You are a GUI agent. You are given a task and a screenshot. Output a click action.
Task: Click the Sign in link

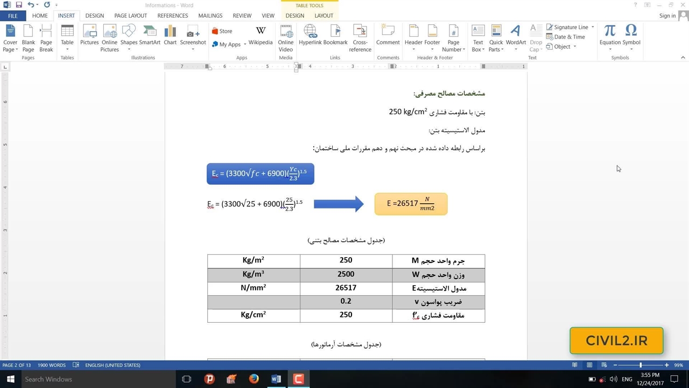667,16
